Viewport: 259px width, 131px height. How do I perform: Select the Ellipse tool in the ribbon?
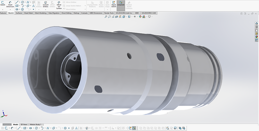click(28, 6)
